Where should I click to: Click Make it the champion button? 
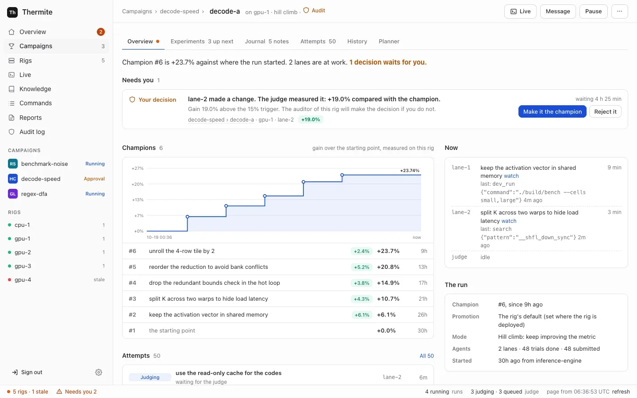[552, 112]
